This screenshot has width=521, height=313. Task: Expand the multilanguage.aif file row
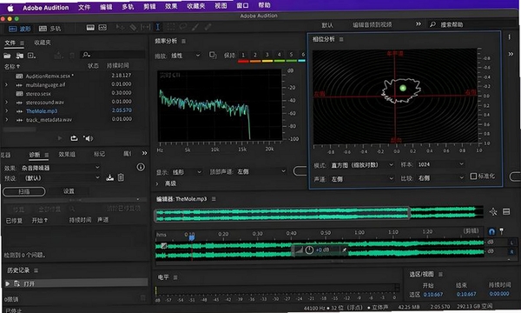[x=6, y=85]
